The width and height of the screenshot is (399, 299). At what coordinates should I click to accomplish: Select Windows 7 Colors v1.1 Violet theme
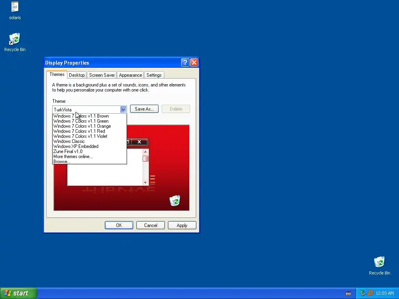click(89, 136)
